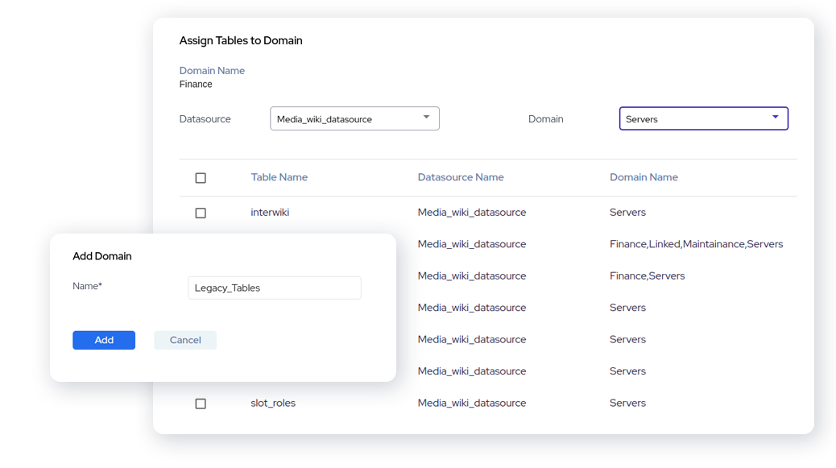Image resolution: width=836 pixels, height=468 pixels.
Task: Cancel the Add Domain dialog
Action: coord(185,340)
